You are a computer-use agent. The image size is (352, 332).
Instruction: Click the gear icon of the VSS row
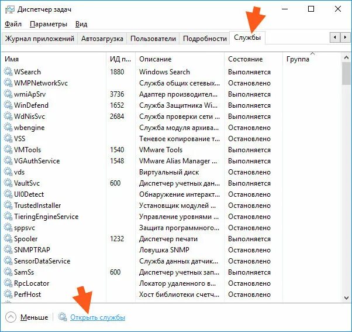point(8,138)
